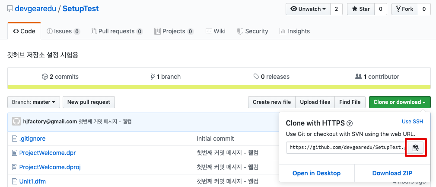Screen dimensions: 436x187
Task: Open commit message beside ProjectWelcome.dpr
Action: pos(227,153)
